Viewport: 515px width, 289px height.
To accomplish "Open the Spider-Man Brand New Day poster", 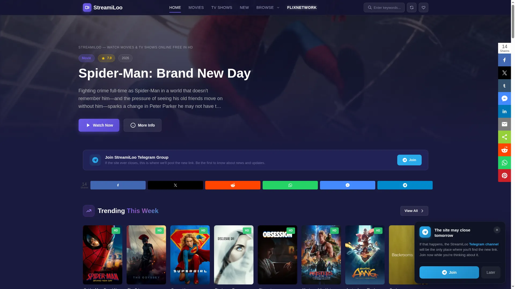I will [102, 255].
